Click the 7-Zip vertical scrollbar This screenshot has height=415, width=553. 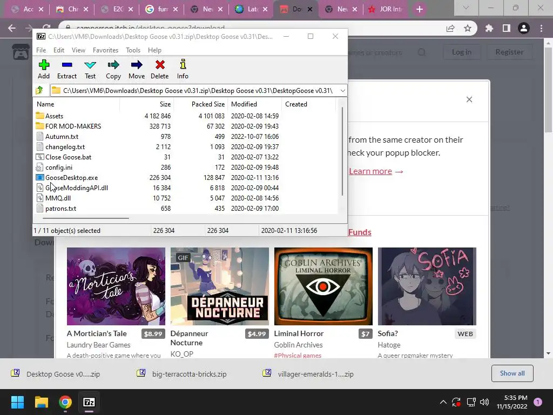pyautogui.click(x=342, y=152)
